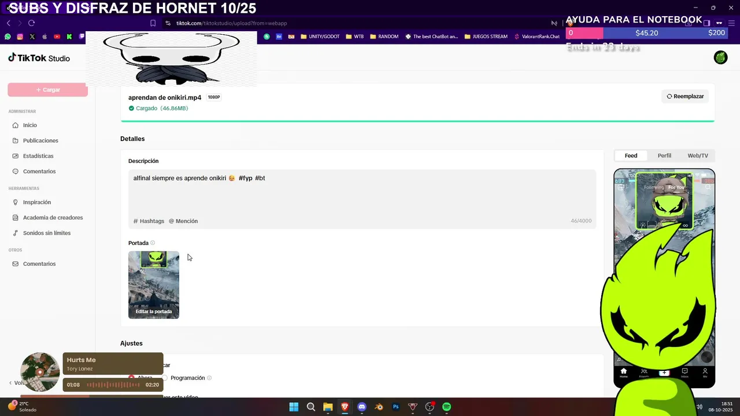
Task: Bookmark this page using the bookmark icon
Action: click(x=153, y=23)
